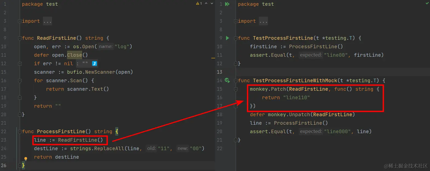Click the ReadFirstLine function name declaration
The image size is (430, 171).
coord(56,38)
